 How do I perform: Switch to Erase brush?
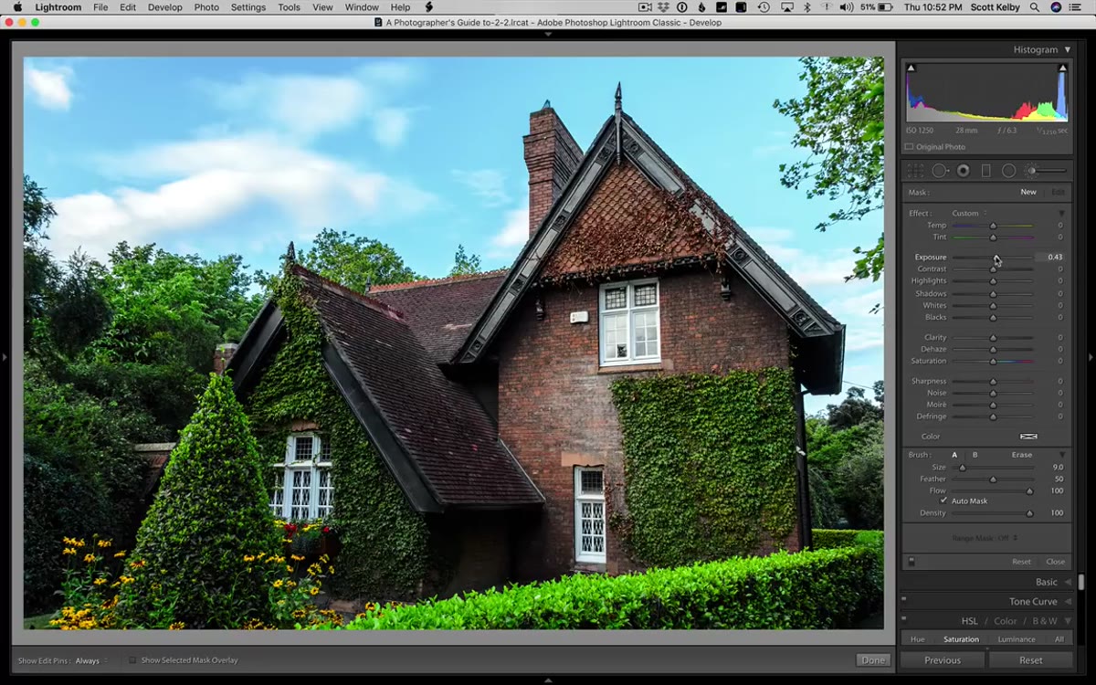tap(1022, 455)
